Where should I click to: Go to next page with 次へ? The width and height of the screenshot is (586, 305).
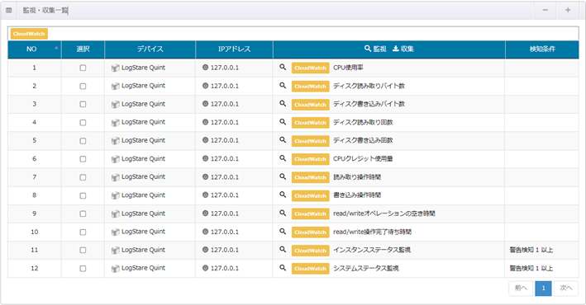click(566, 288)
